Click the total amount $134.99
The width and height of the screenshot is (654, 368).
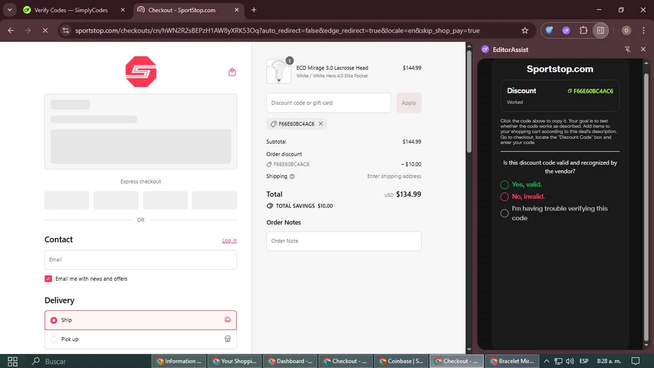coord(409,194)
